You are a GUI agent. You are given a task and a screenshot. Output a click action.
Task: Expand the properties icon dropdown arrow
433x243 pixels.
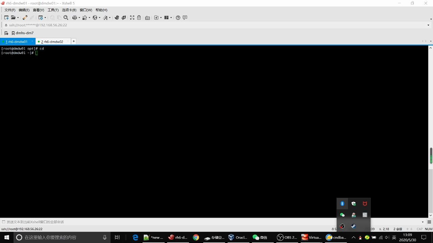click(45, 18)
